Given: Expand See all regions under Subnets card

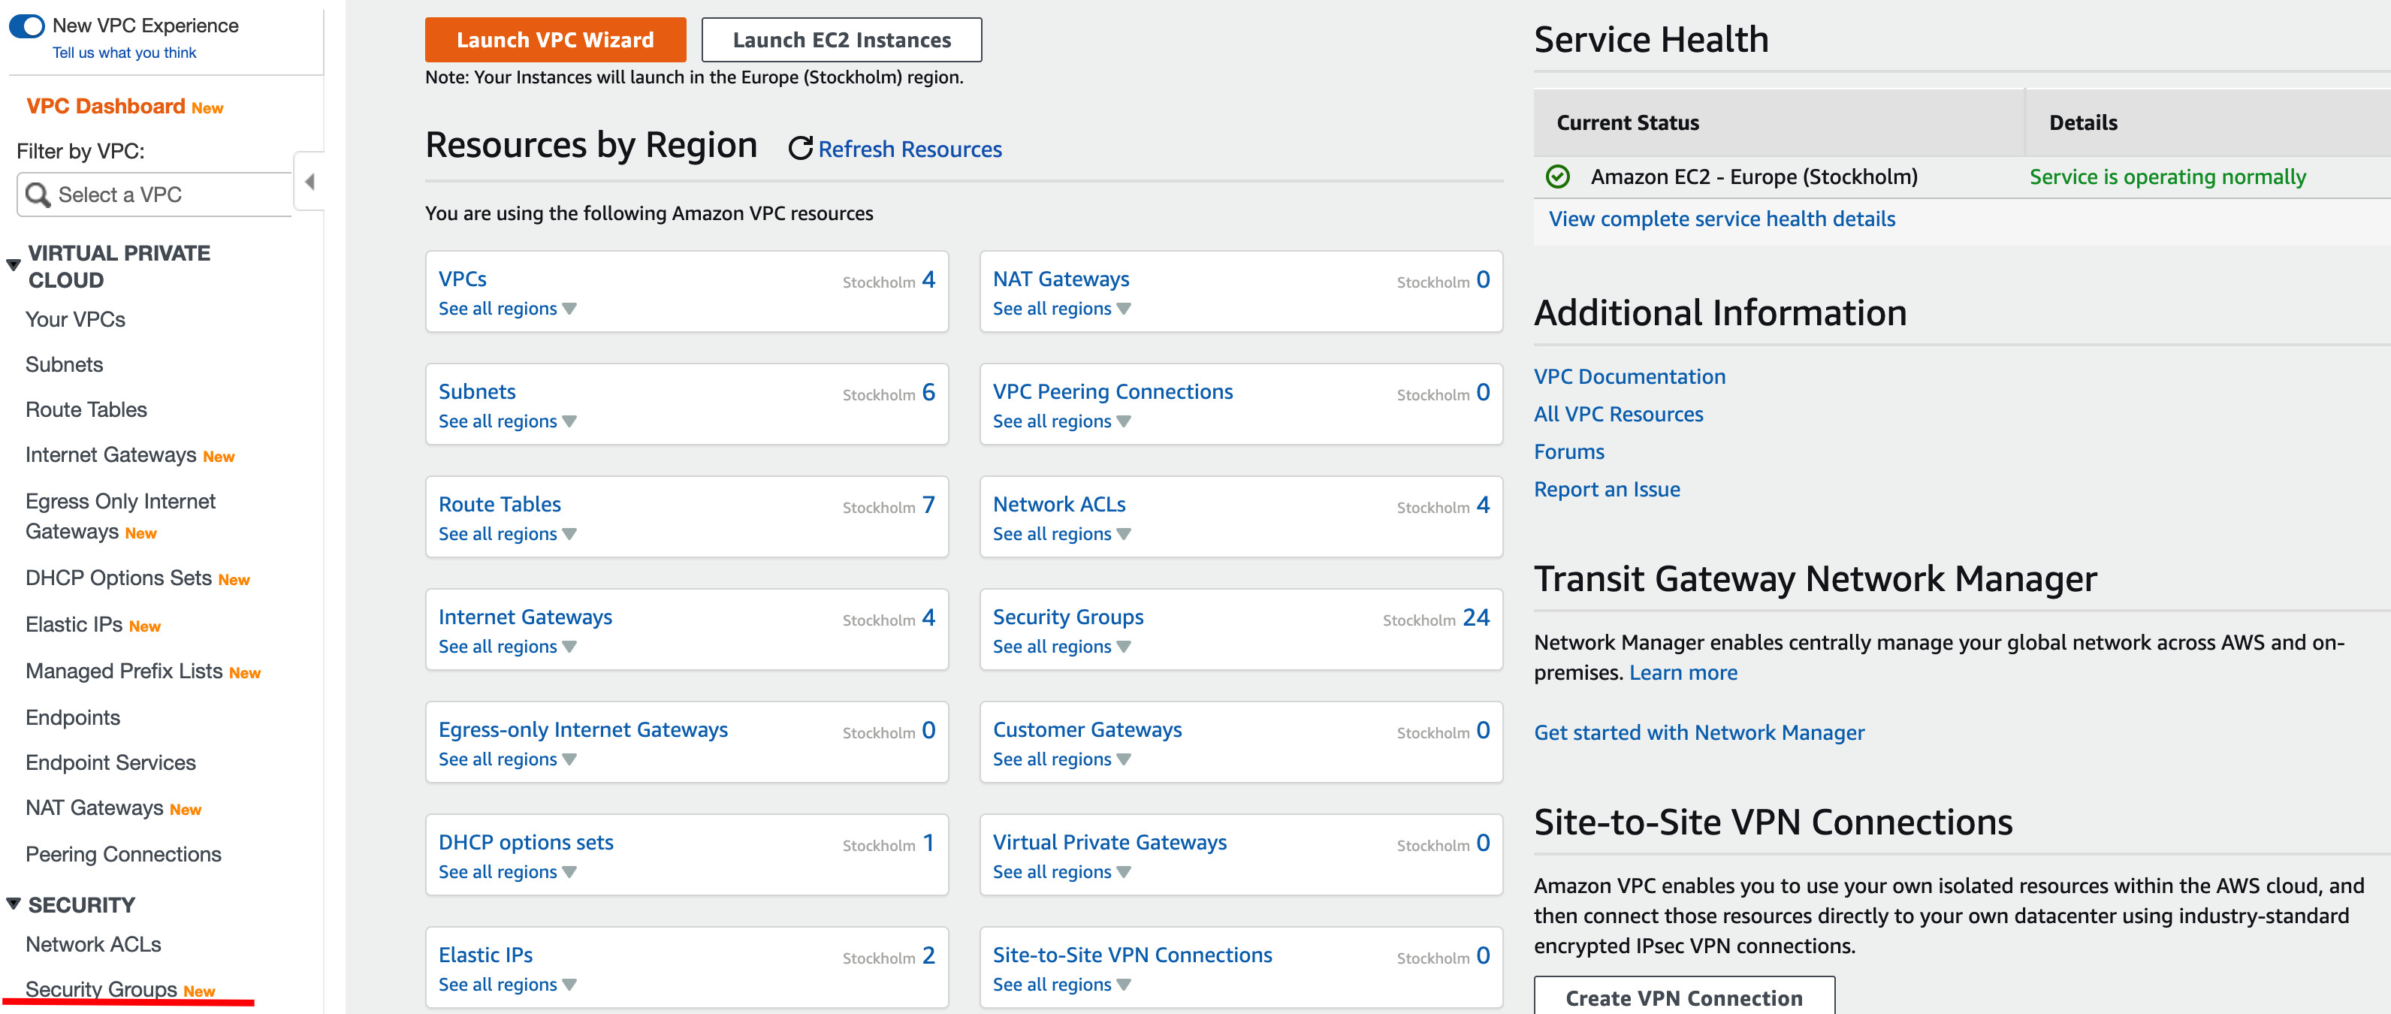Looking at the screenshot, I should click(x=508, y=421).
